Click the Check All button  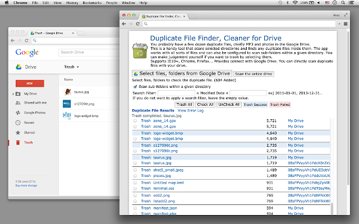point(205,105)
